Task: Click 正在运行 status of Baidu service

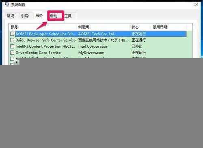Action: coord(138,40)
